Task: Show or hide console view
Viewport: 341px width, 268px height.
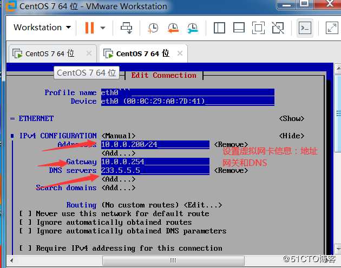Action: pyautogui.click(x=305, y=28)
